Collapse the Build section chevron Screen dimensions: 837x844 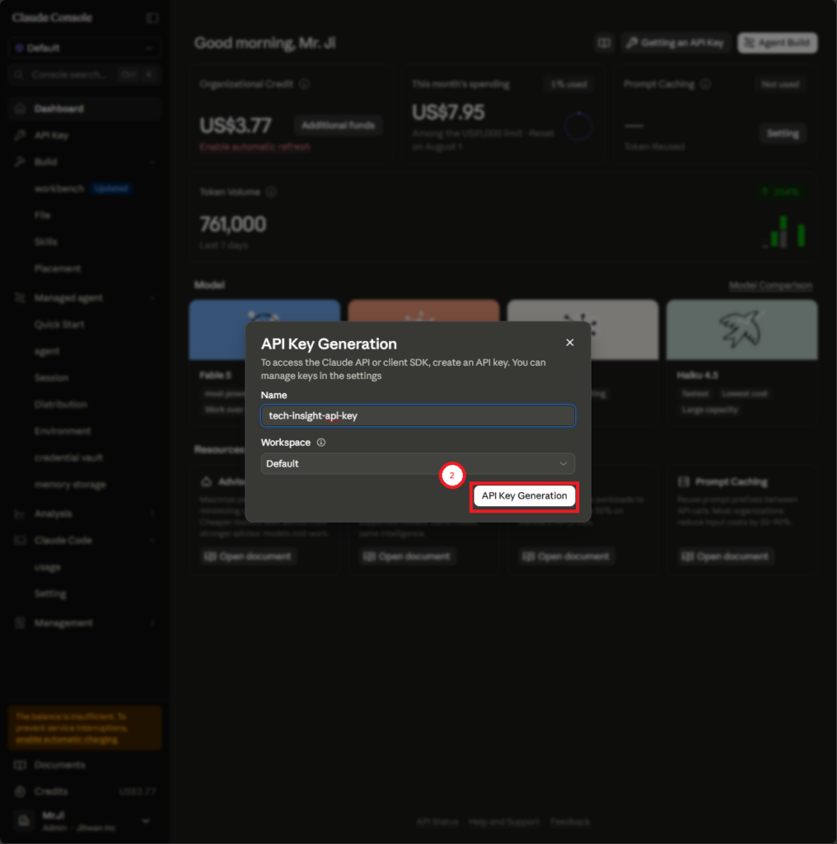(152, 162)
